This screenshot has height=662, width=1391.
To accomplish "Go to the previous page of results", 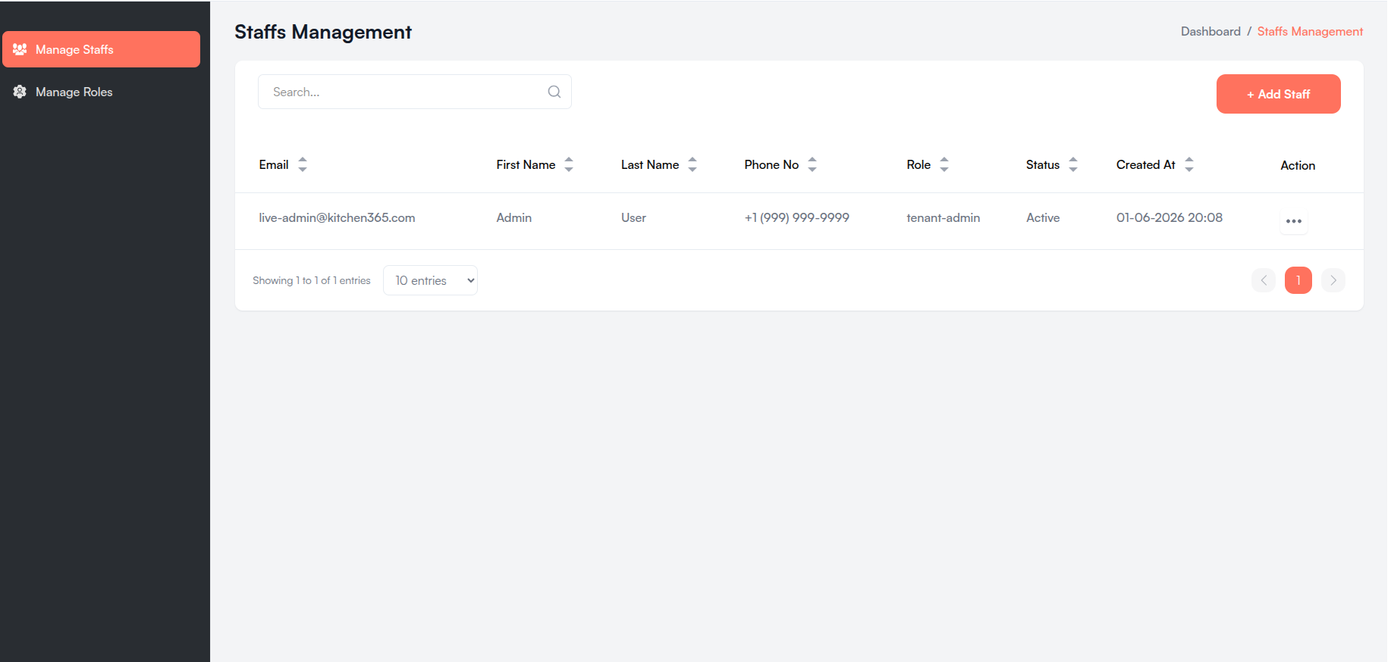I will pyautogui.click(x=1264, y=280).
